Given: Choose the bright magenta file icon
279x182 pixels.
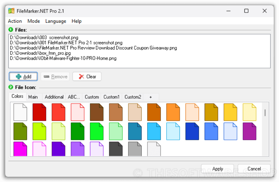Looking at the screenshot, I should pyautogui.click(x=20, y=149).
